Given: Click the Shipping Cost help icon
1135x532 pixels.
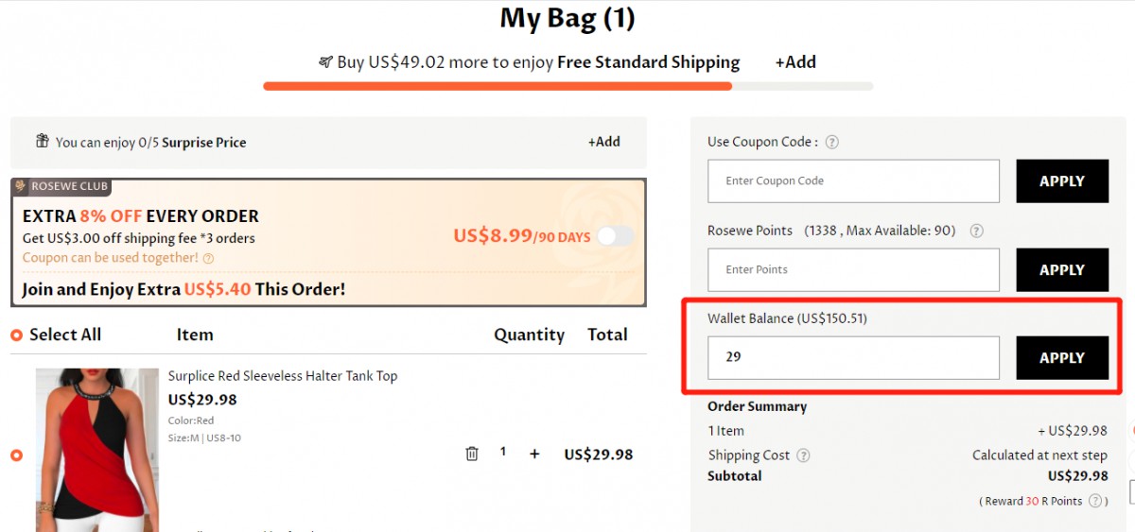Looking at the screenshot, I should click(803, 455).
